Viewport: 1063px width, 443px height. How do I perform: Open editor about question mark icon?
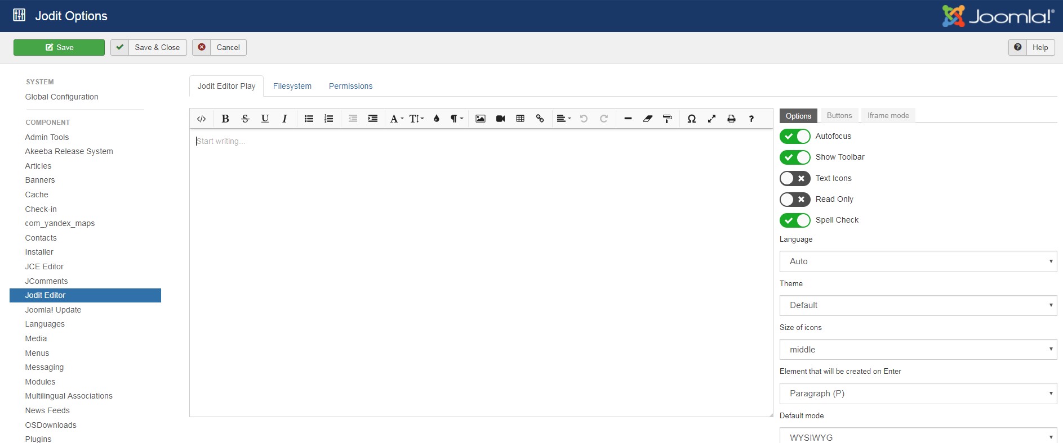point(751,119)
